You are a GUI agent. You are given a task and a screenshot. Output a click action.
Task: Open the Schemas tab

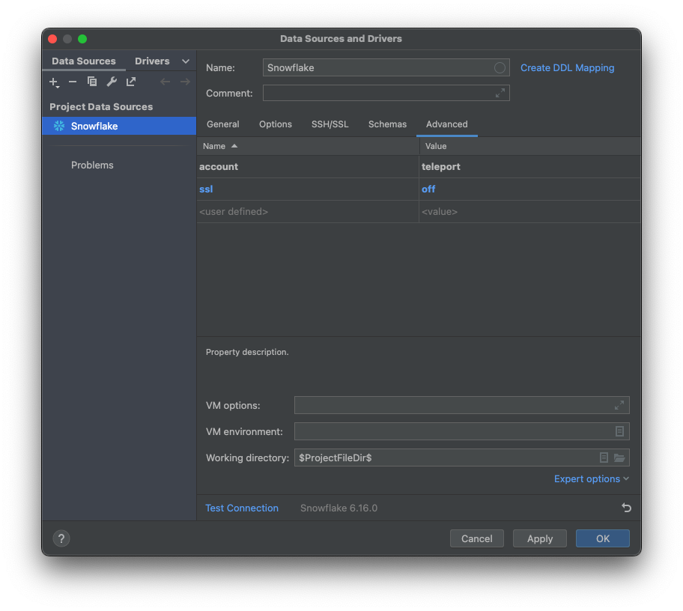click(x=387, y=124)
